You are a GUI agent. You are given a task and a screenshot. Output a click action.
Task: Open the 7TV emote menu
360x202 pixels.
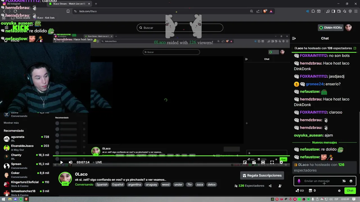point(344,181)
